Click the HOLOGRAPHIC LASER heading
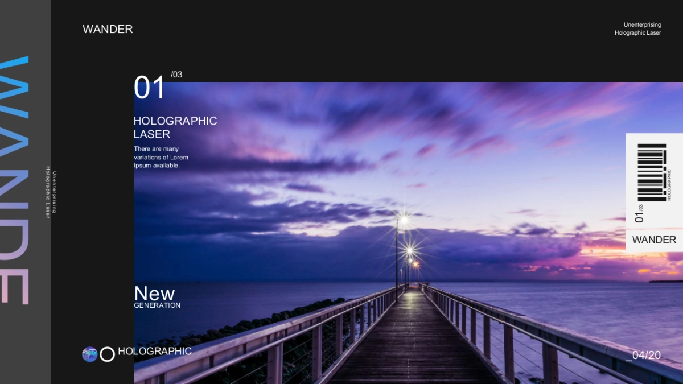The width and height of the screenshot is (683, 384). pos(175,127)
